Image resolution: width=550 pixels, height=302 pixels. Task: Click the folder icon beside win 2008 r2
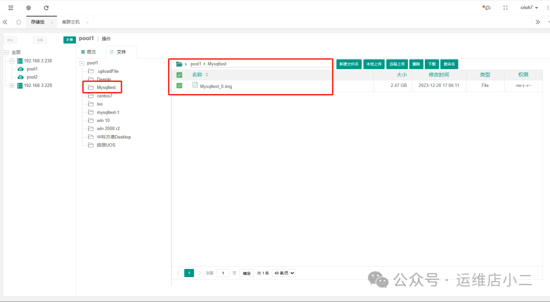pos(91,129)
